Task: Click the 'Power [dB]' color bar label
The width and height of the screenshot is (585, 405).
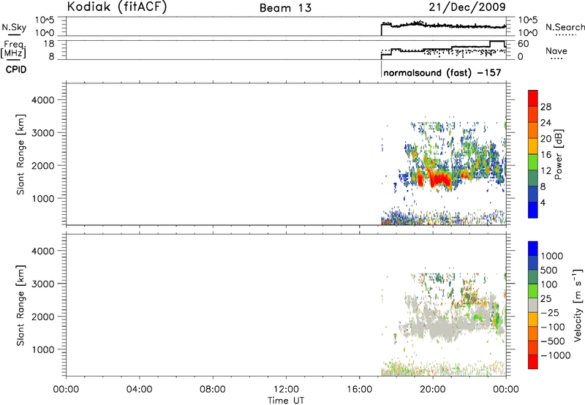Action: pos(558,154)
